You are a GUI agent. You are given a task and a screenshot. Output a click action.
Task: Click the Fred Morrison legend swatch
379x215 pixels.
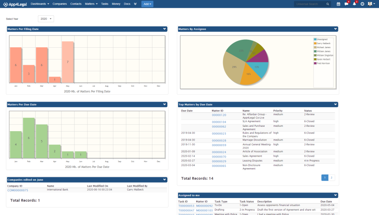pyautogui.click(x=315, y=63)
